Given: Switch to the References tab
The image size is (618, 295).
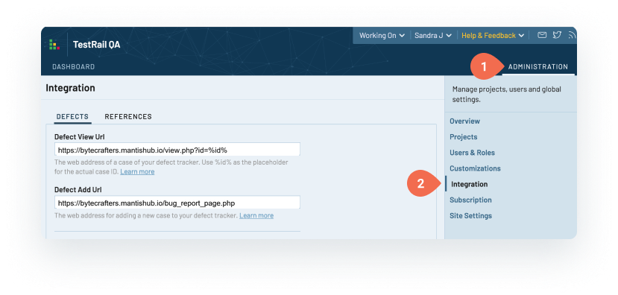Looking at the screenshot, I should pos(128,116).
